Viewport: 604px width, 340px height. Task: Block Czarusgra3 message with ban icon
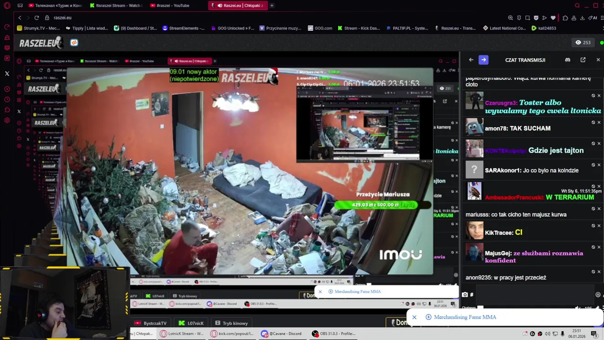[x=593, y=96]
